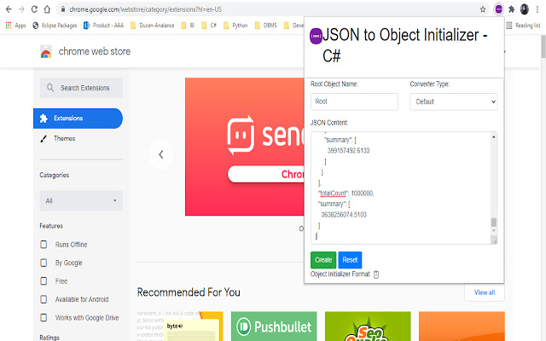
Task: Click the address bar URL
Action: (x=145, y=9)
